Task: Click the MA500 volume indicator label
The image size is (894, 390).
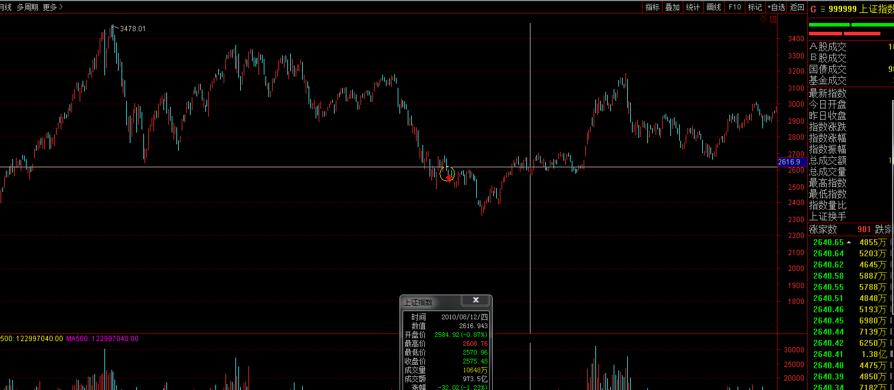Action: [x=102, y=339]
